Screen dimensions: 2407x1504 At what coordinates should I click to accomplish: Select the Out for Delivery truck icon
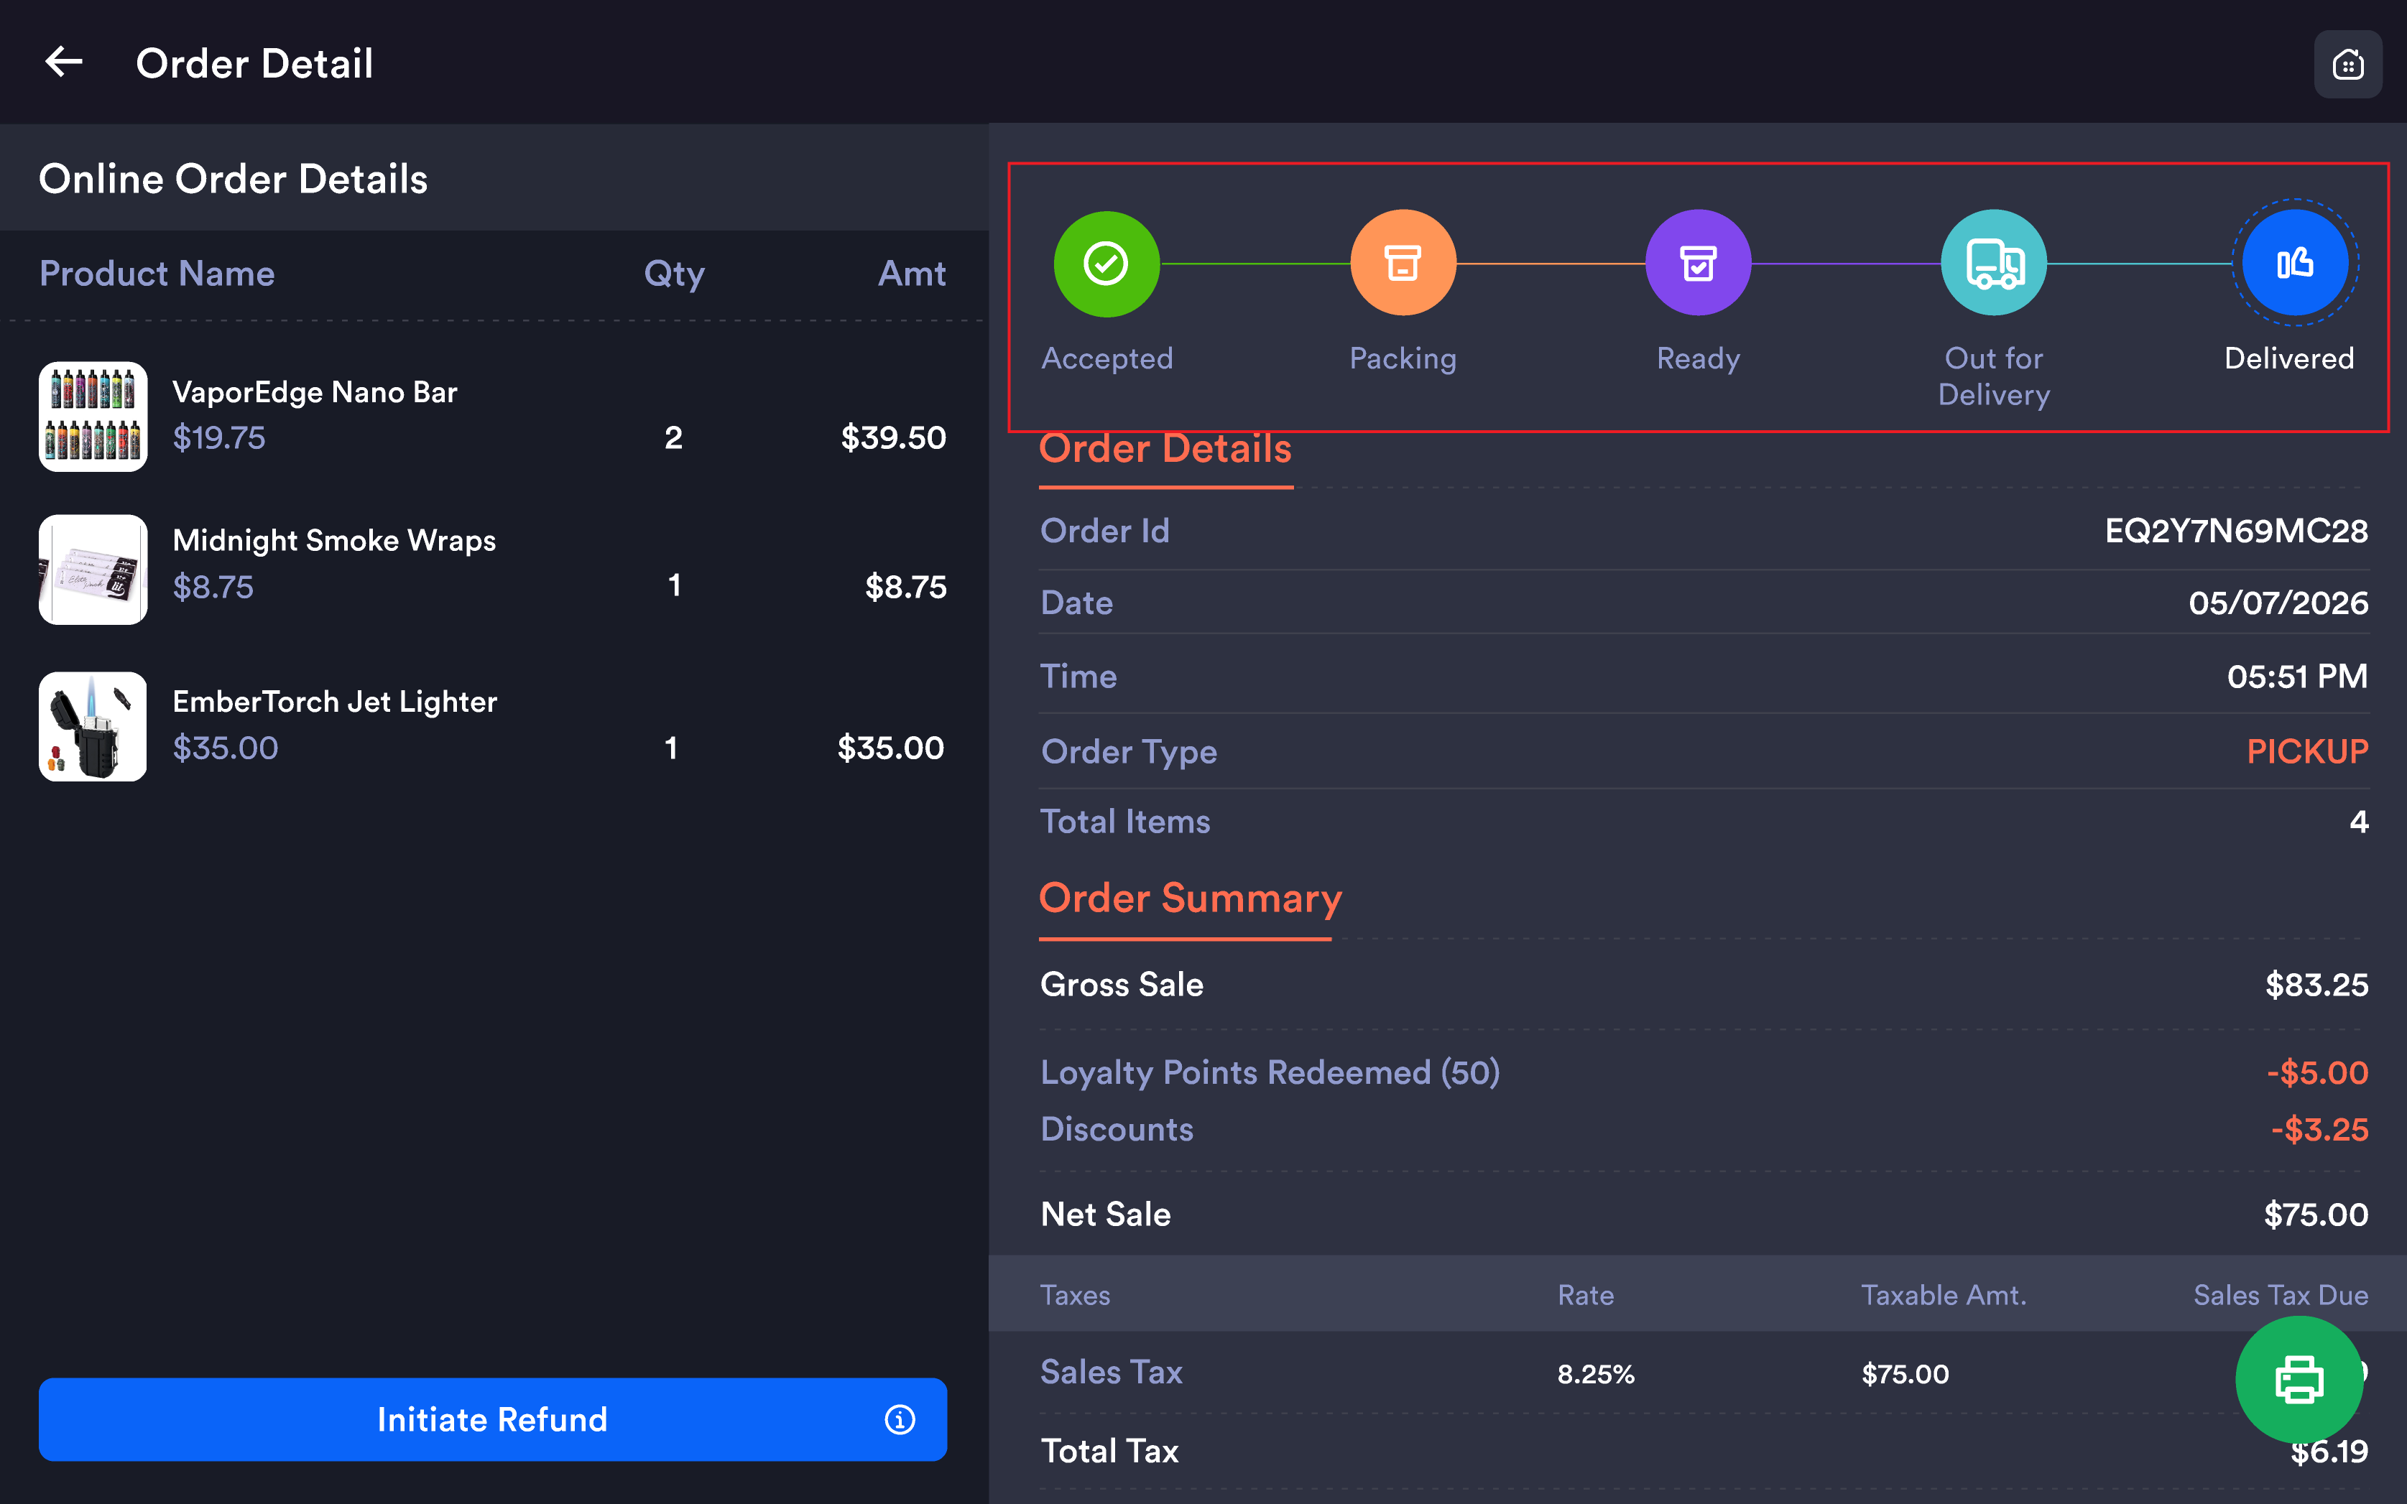(x=1993, y=264)
